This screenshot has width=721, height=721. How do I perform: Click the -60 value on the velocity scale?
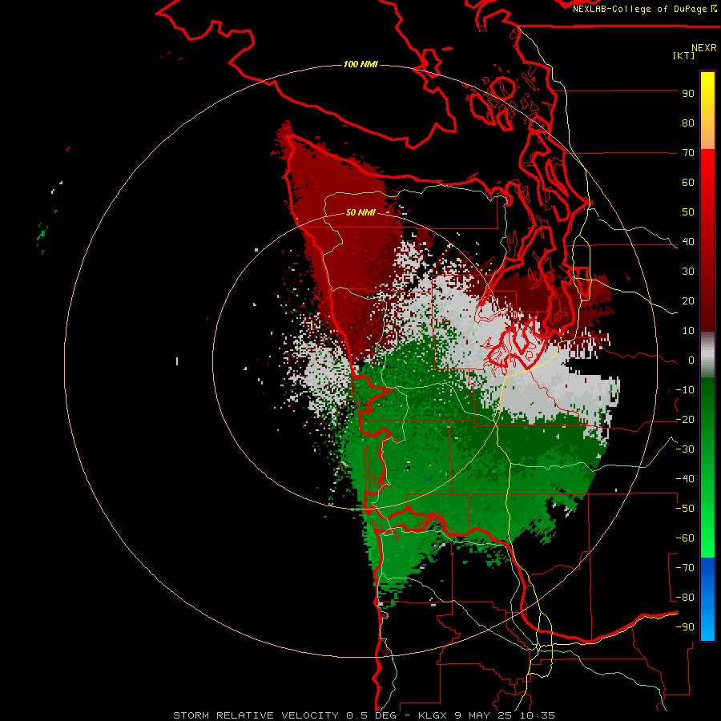click(685, 538)
